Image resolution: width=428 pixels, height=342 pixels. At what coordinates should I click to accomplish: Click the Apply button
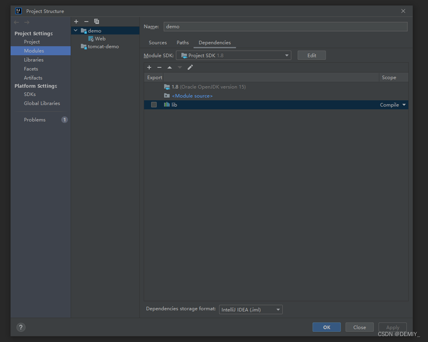[x=392, y=327]
